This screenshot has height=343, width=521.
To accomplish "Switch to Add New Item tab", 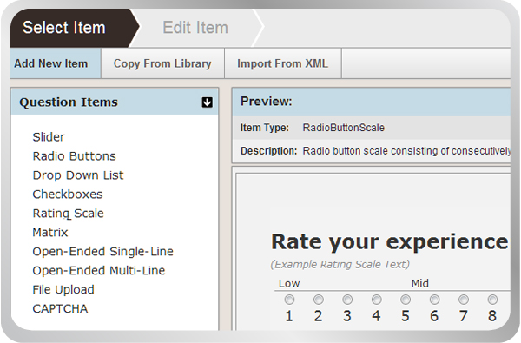I will [x=56, y=63].
